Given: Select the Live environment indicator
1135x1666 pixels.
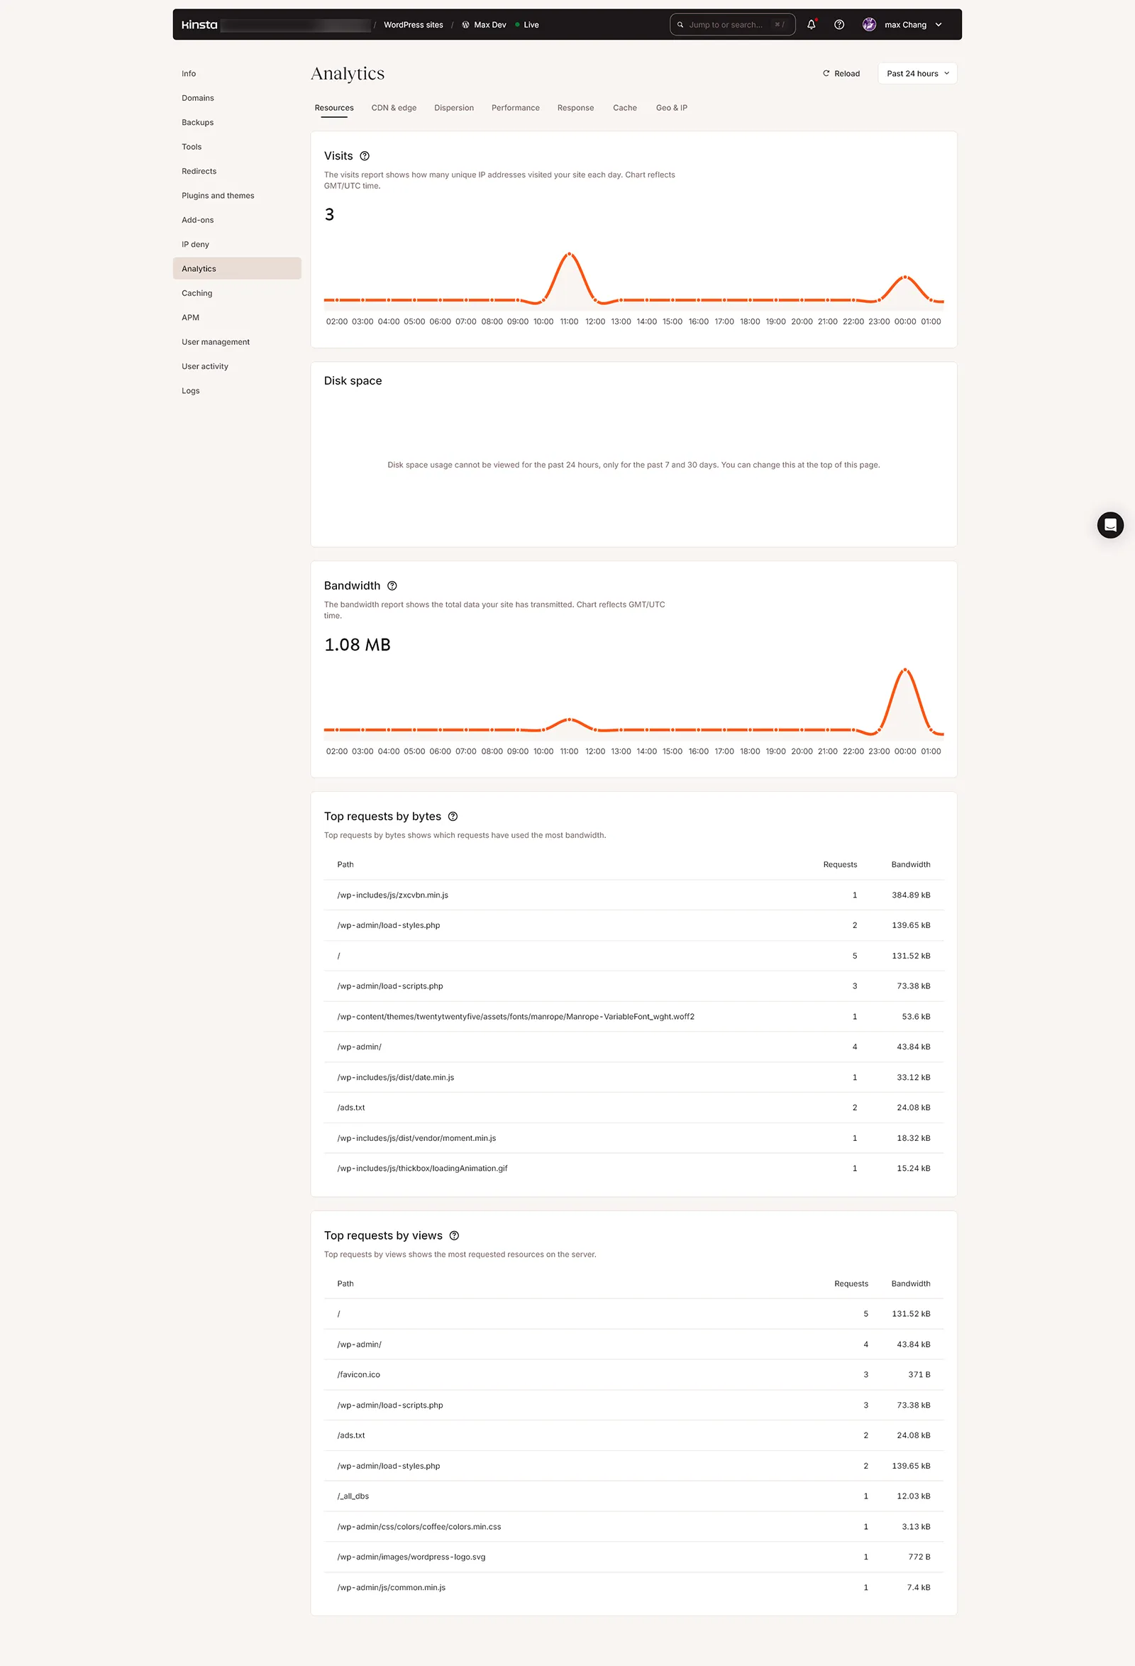Looking at the screenshot, I should 527,24.
